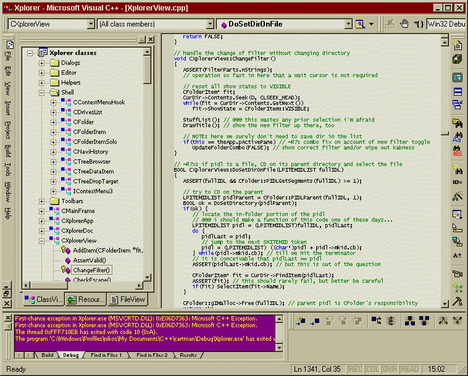This screenshot has height=376, width=468.
Task: Click the hammer build icon
Action: click(x=458, y=302)
